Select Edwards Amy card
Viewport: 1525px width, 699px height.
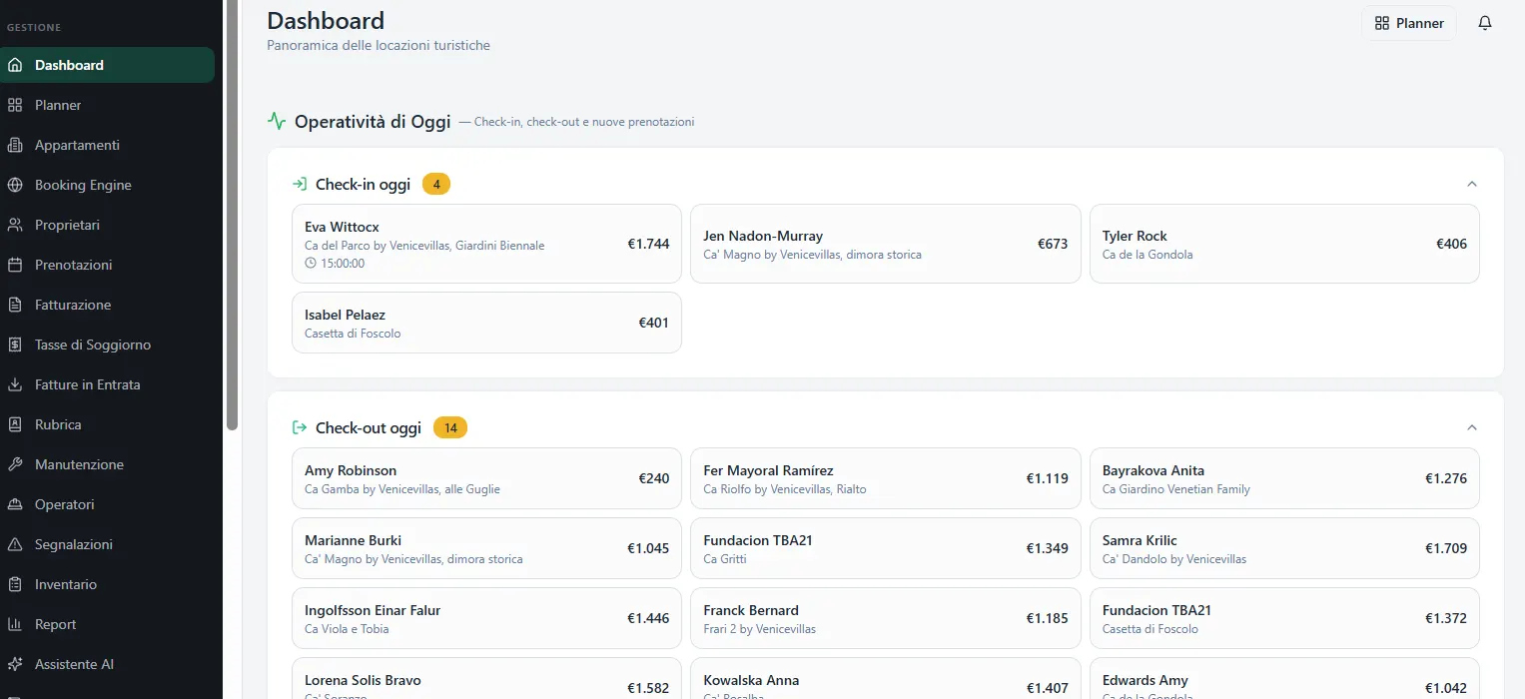(x=1284, y=678)
